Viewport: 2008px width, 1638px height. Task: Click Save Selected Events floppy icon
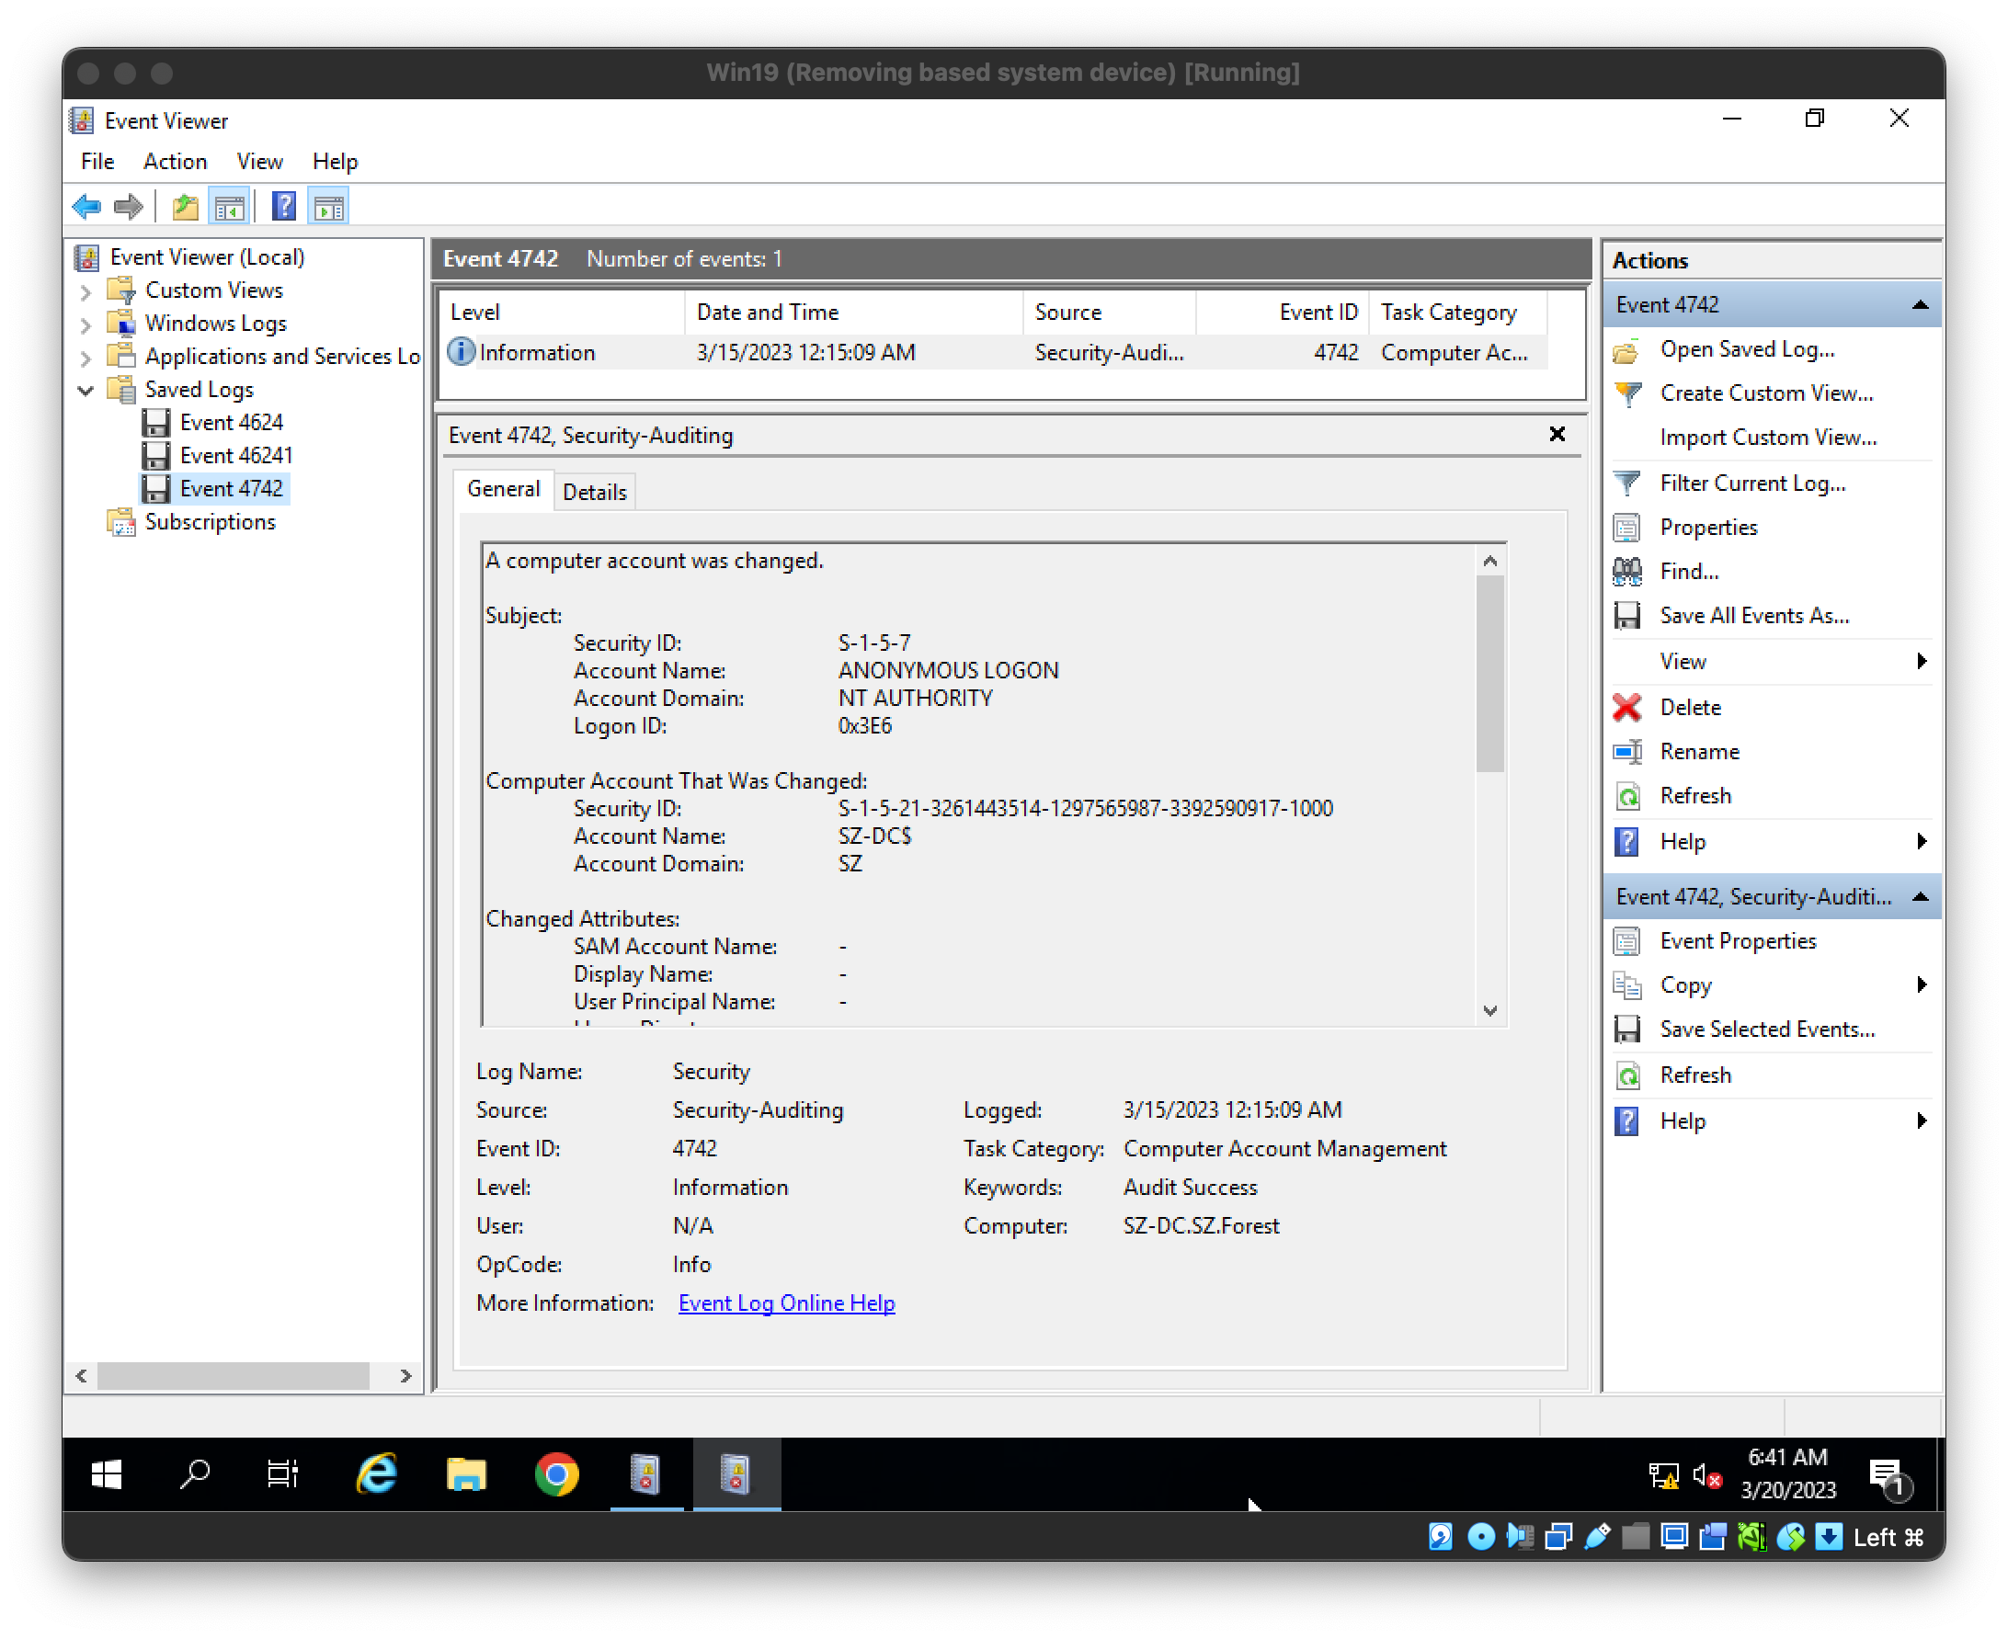pos(1626,1030)
